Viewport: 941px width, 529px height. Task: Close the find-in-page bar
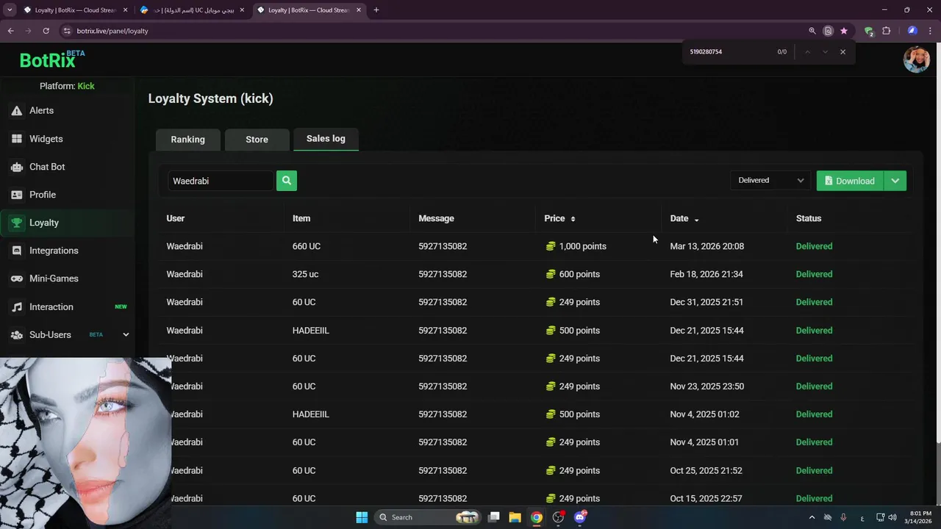[842, 51]
